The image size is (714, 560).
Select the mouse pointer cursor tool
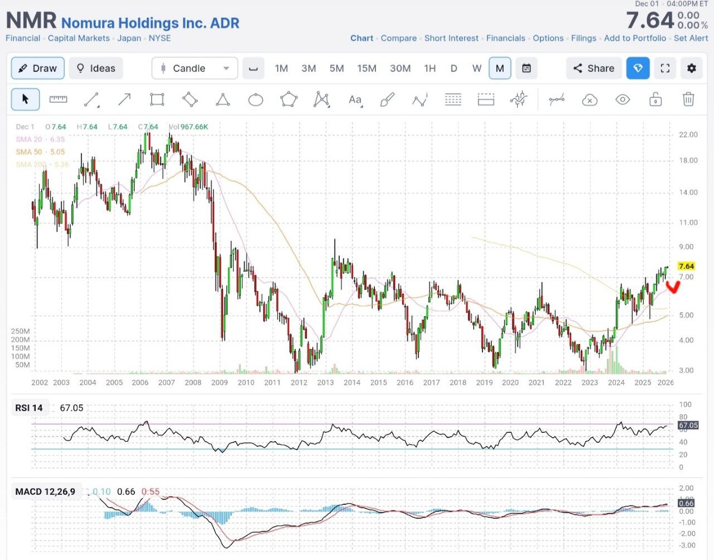point(26,99)
